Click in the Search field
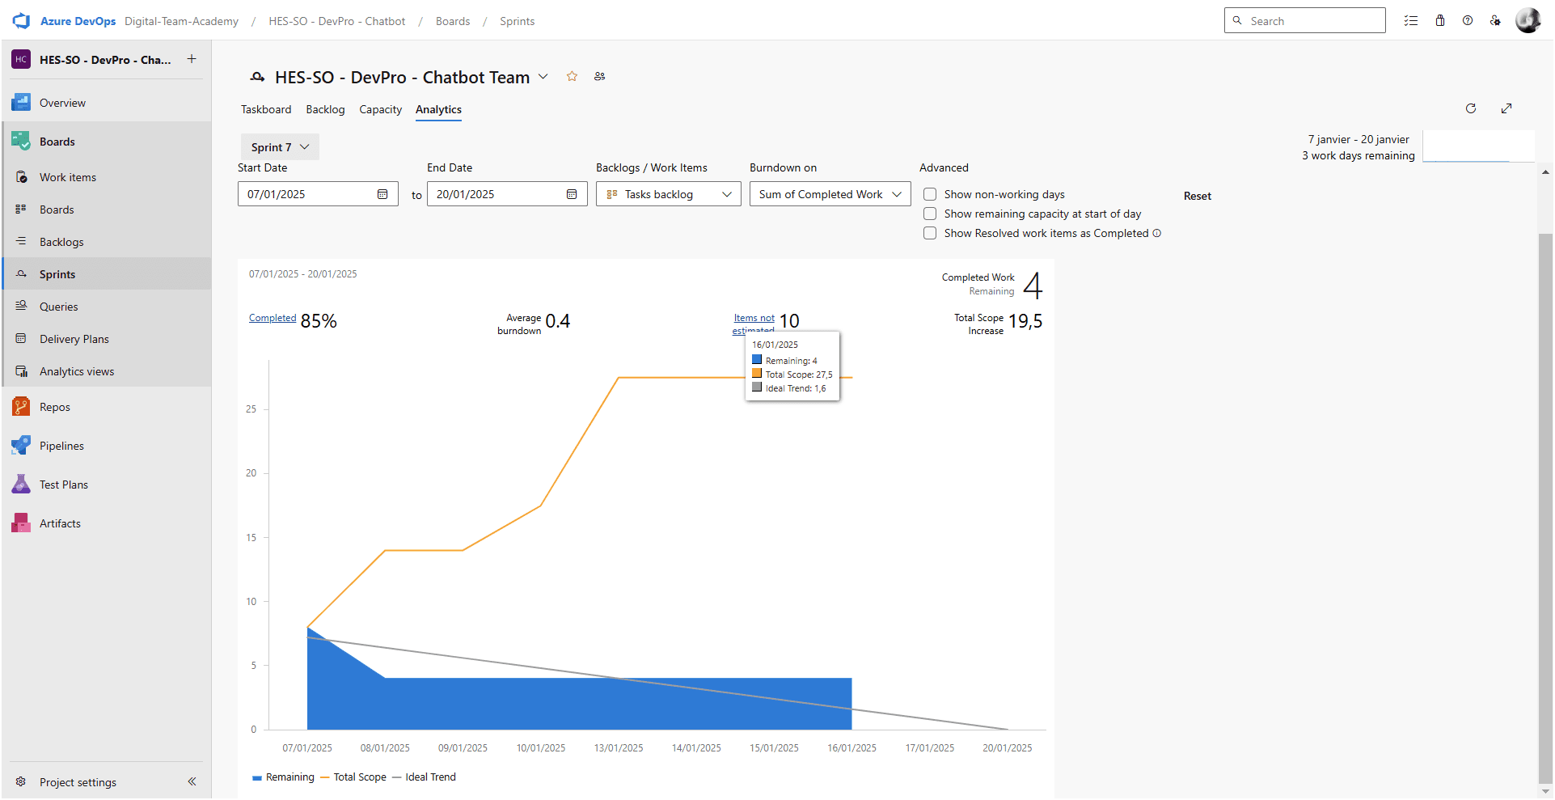This screenshot has height=800, width=1555. [x=1304, y=20]
